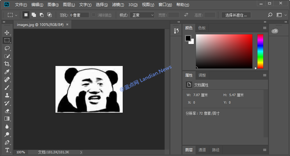Open 3D(D) menu
Image resolution: width=290 pixels, height=156 pixels.
[133, 5]
